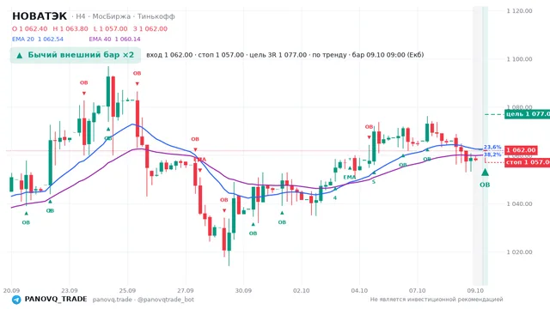Click the large green OB arrow at 09.10
The width and height of the screenshot is (550, 309).
485,172
